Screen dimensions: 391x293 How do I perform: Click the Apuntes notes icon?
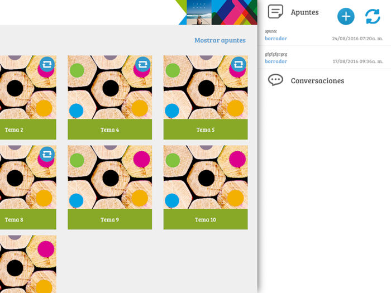[x=275, y=12]
